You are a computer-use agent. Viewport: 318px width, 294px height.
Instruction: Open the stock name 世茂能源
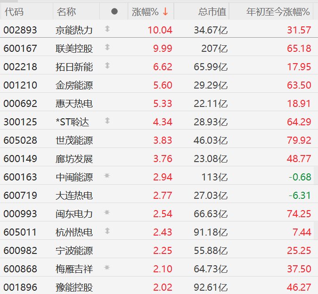(x=74, y=140)
